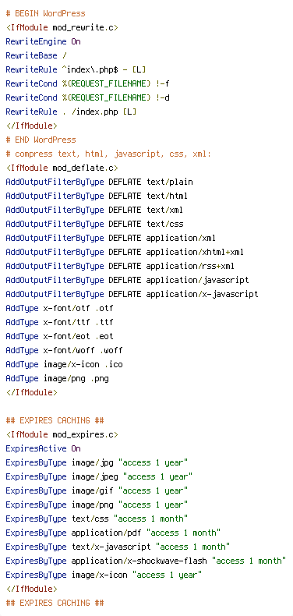Click RewriteCond line ending in '!-f'
293x616 pixels.
pos(87,83)
